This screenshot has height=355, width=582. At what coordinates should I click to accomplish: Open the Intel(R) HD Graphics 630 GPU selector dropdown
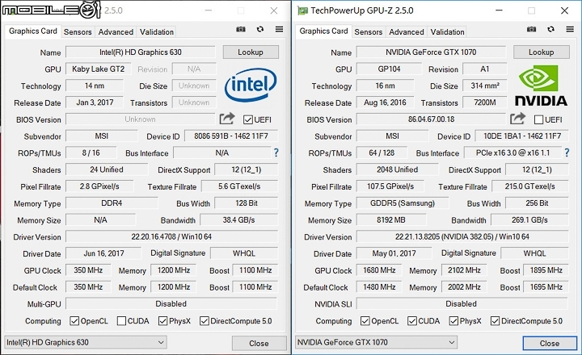click(x=86, y=342)
